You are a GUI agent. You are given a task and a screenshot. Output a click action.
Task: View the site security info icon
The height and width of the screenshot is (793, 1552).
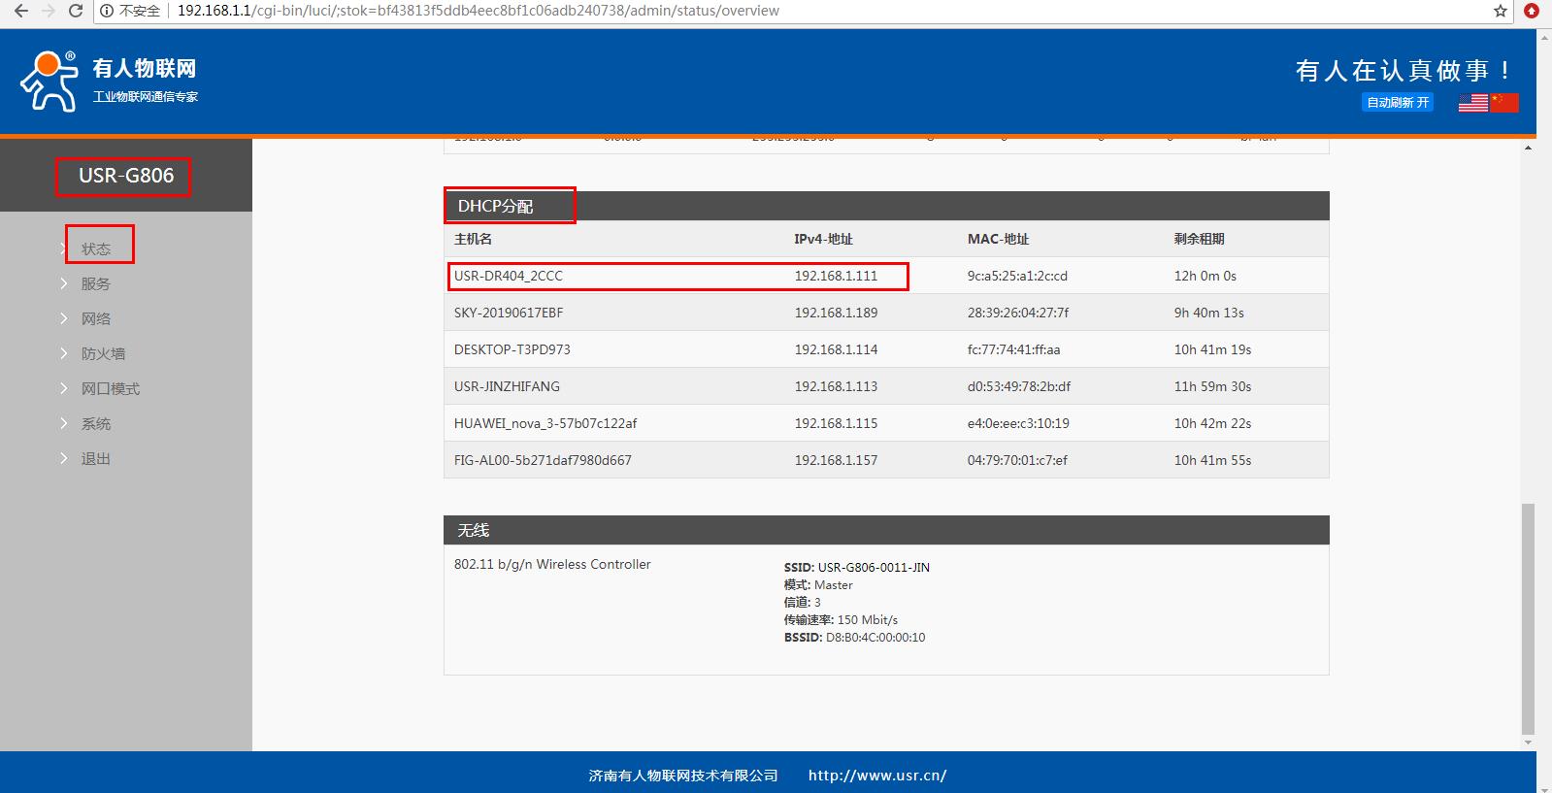click(x=106, y=11)
